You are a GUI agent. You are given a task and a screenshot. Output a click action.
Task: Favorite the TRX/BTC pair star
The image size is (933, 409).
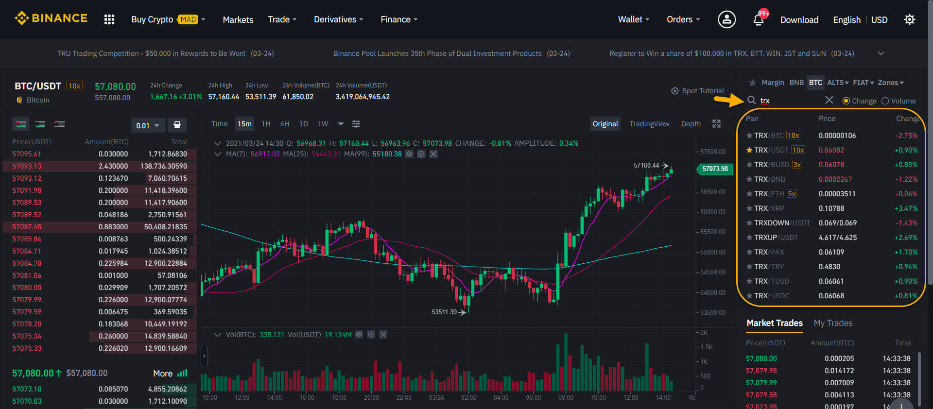point(749,136)
